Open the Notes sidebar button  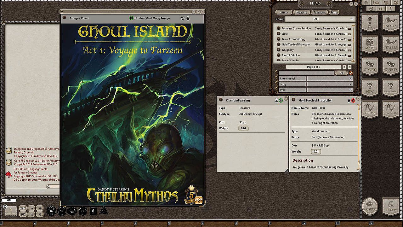tap(391, 23)
